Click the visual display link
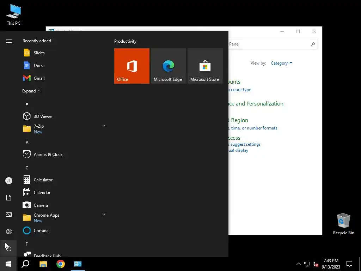The width and height of the screenshot is (361, 271). (x=238, y=150)
